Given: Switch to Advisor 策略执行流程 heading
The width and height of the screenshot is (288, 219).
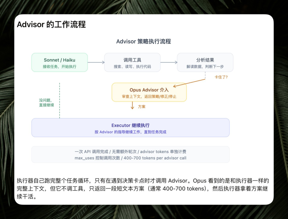Looking at the screenshot, I should pos(144,41).
